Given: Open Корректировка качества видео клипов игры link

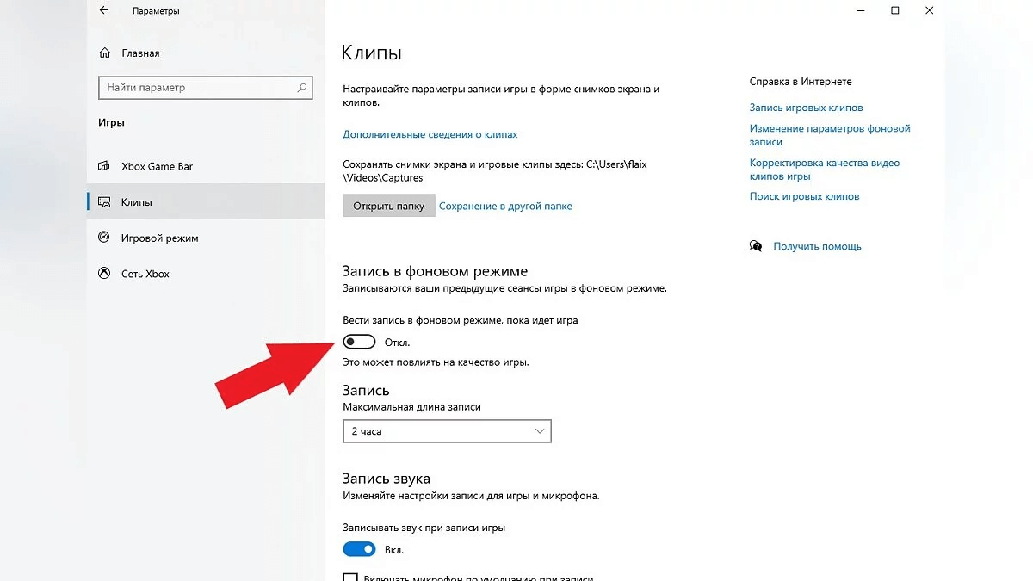Looking at the screenshot, I should [825, 170].
